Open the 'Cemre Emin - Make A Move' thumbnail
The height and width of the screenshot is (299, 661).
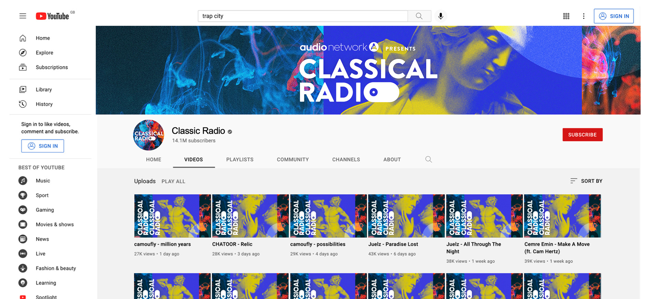pos(563,216)
